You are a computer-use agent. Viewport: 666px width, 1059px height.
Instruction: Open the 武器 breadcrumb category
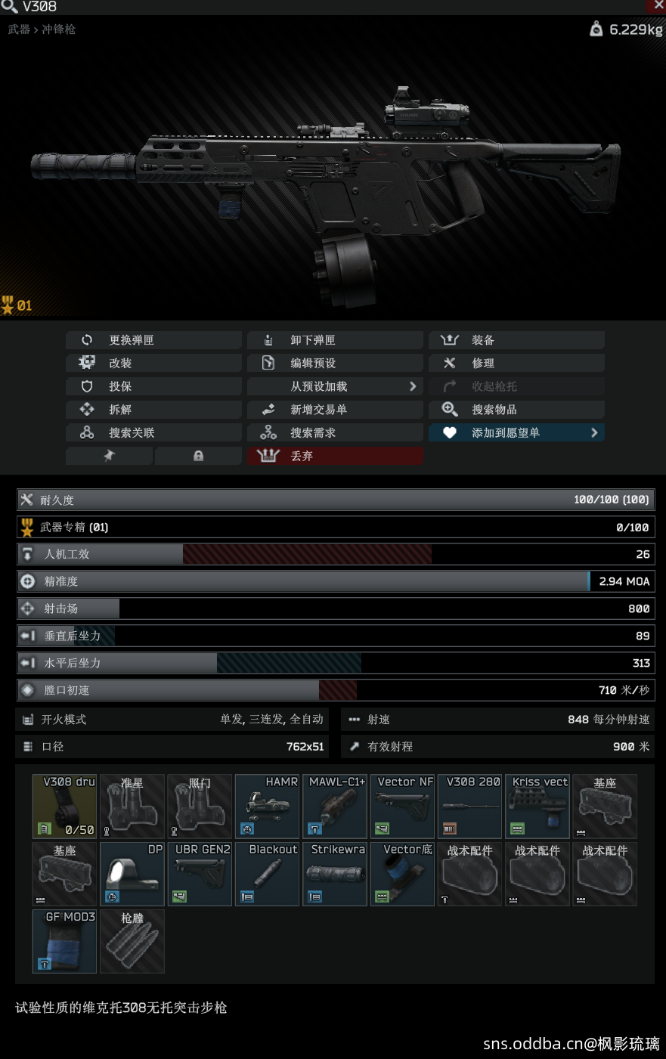[19, 29]
